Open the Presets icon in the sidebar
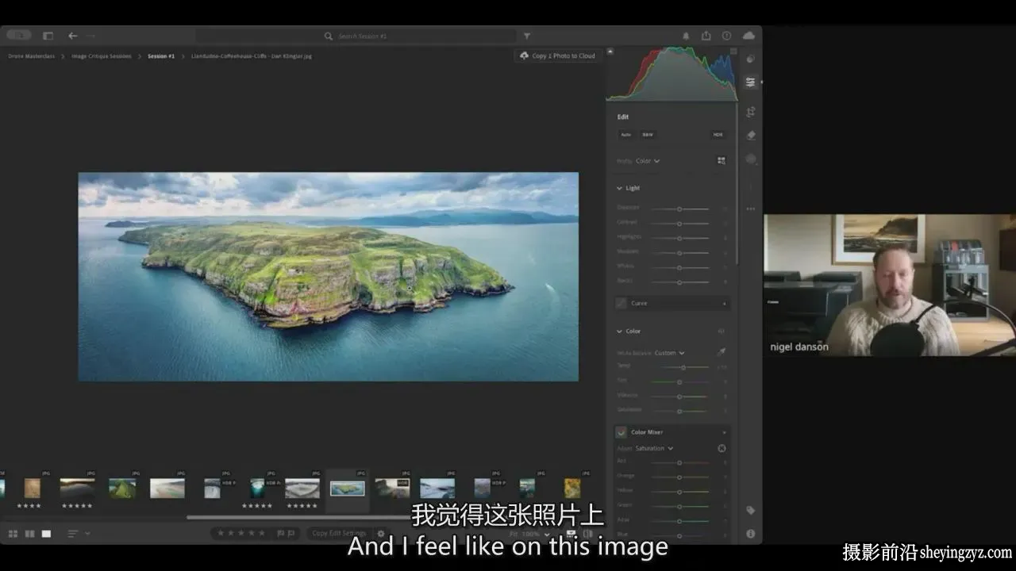This screenshot has height=571, width=1016. 750,59
